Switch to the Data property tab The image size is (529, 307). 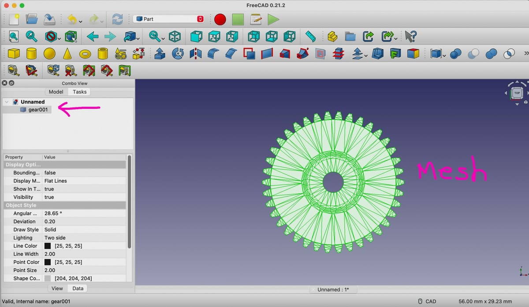click(x=78, y=289)
